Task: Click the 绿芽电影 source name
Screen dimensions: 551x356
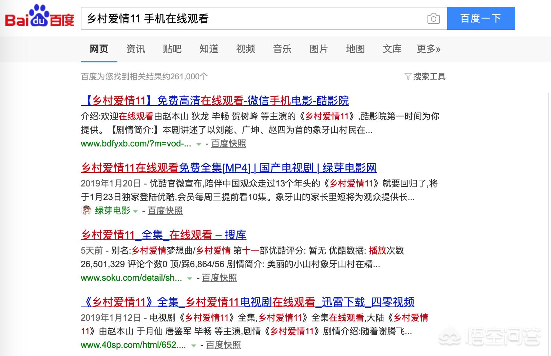Action: point(113,211)
